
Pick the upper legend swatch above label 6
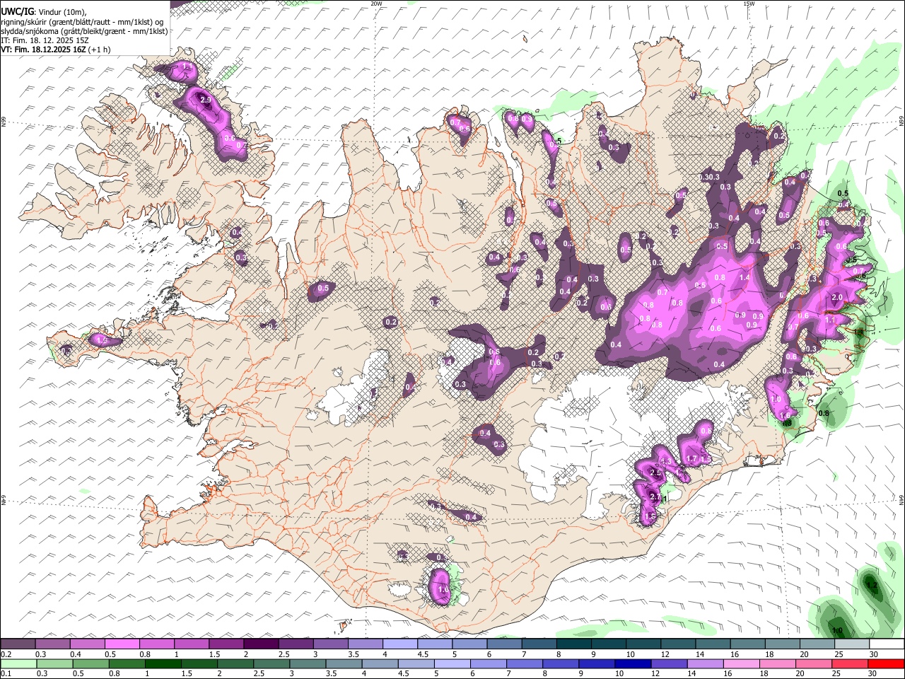(504, 644)
